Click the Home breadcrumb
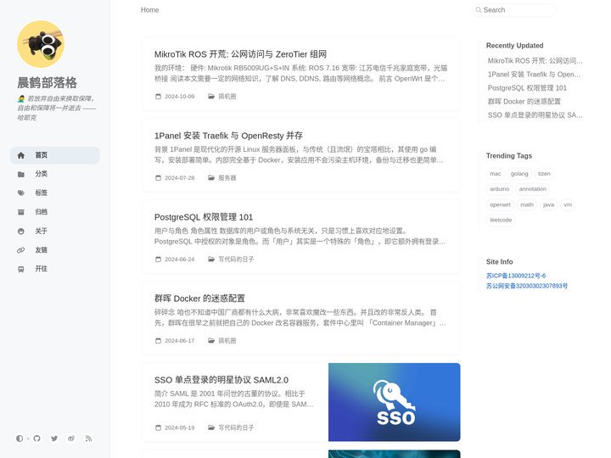Screen dimensions: 611x458 point(149,9)
